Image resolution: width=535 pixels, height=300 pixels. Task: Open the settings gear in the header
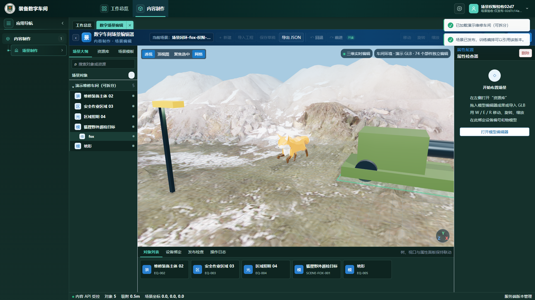coord(459,9)
